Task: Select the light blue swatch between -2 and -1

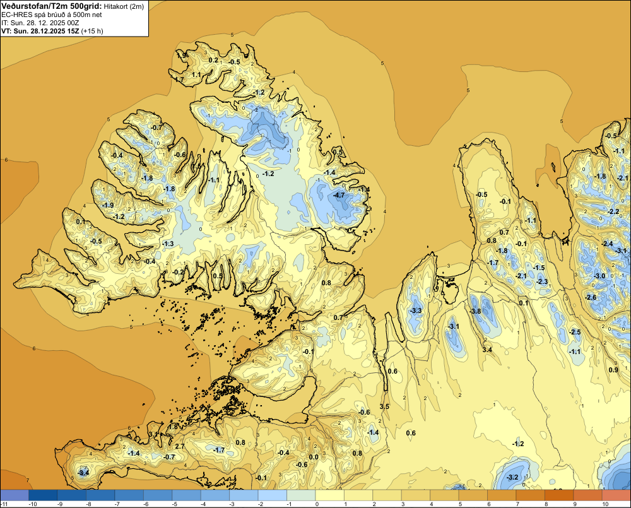Action: pyautogui.click(x=273, y=495)
